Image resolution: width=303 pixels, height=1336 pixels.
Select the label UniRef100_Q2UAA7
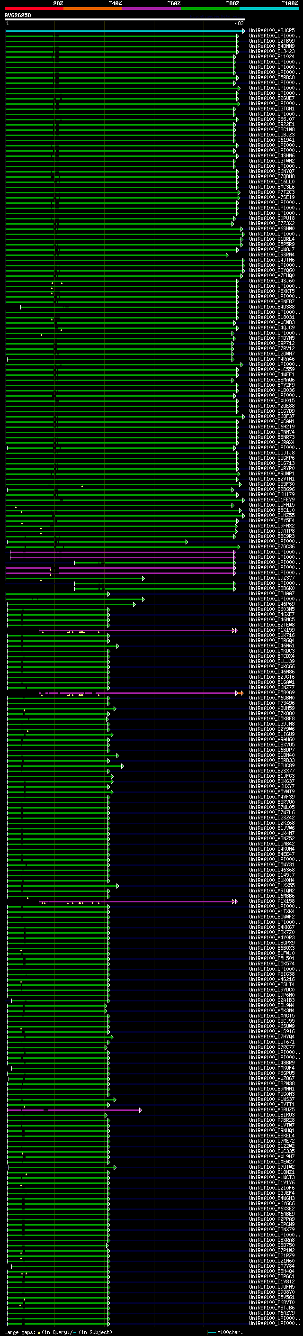[x=272, y=594]
